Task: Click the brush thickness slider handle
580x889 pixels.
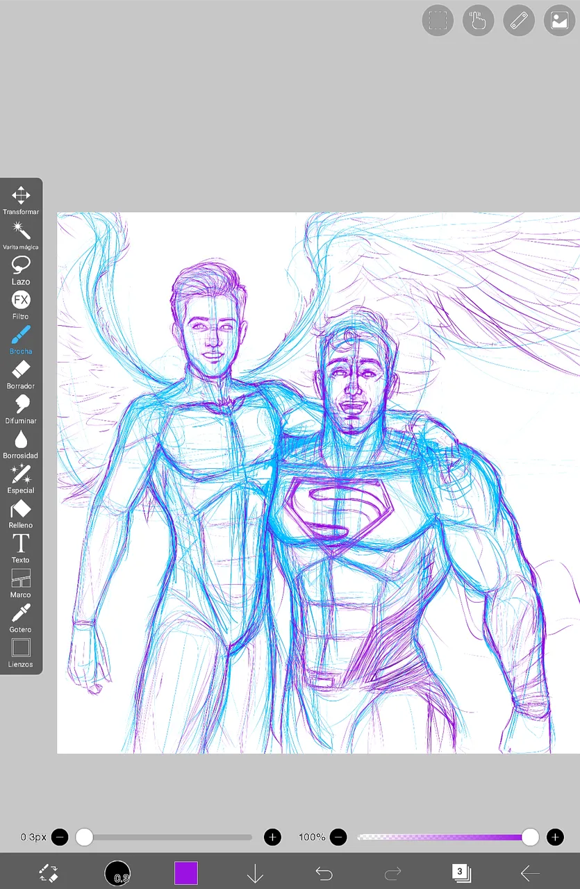Action: pos(84,837)
